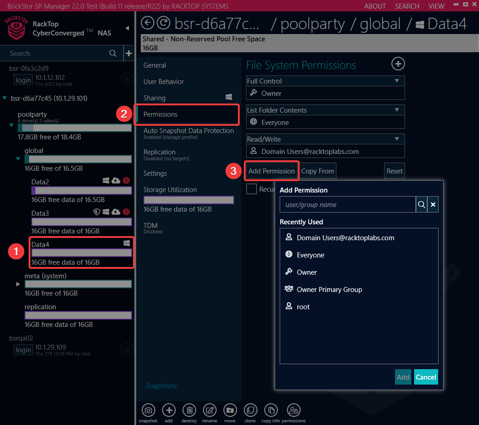Viewport: 479px width, 425px height.
Task: Click the delete icon beside bsr-0fa3c2d9
Action: click(x=127, y=79)
